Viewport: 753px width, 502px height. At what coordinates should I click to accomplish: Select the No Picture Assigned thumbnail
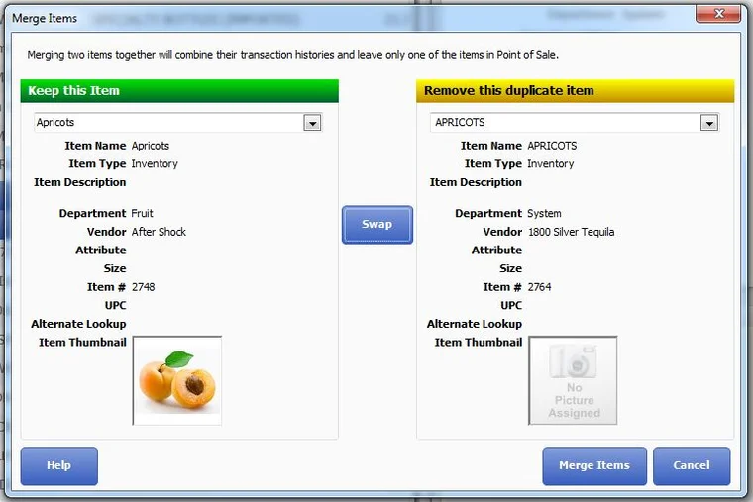[x=573, y=380]
